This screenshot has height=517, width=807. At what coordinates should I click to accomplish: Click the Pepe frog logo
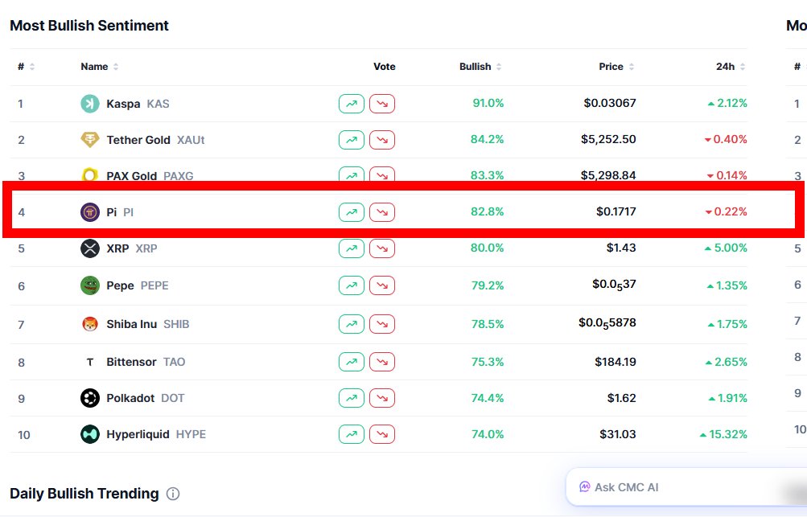[90, 285]
